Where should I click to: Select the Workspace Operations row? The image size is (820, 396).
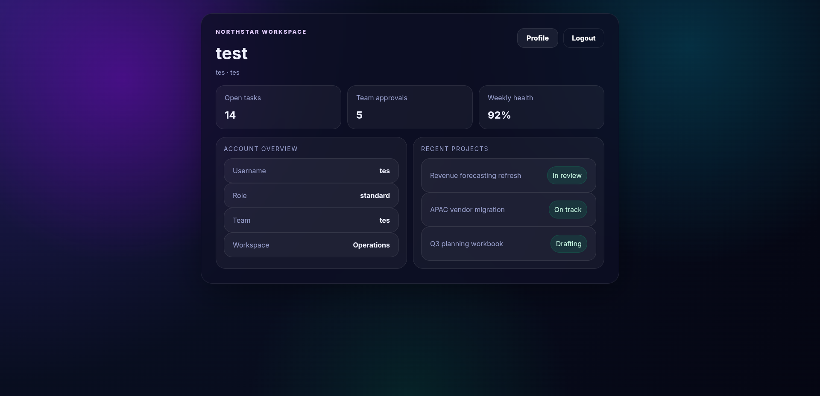311,245
